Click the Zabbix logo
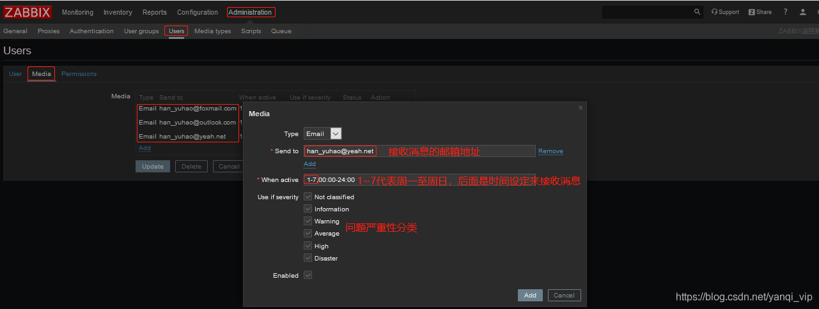Image resolution: width=819 pixels, height=309 pixels. point(27,12)
